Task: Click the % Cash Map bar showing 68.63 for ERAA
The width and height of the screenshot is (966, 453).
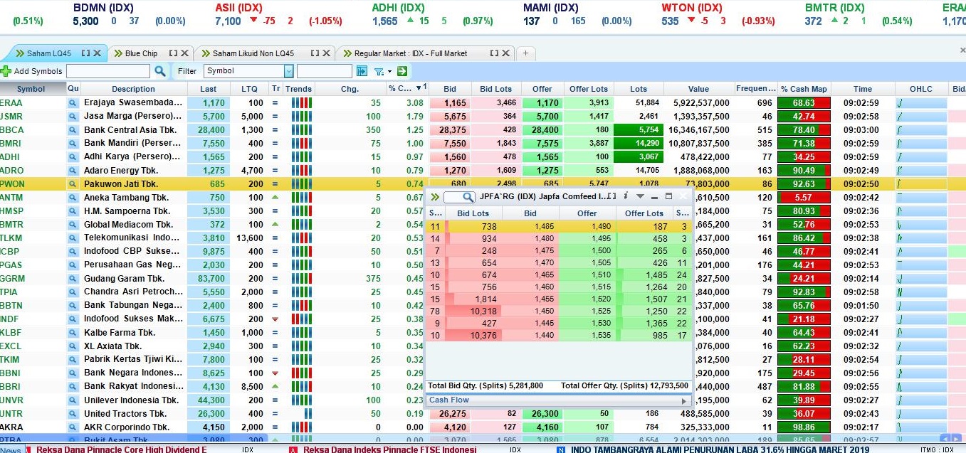Action: pyautogui.click(x=804, y=103)
